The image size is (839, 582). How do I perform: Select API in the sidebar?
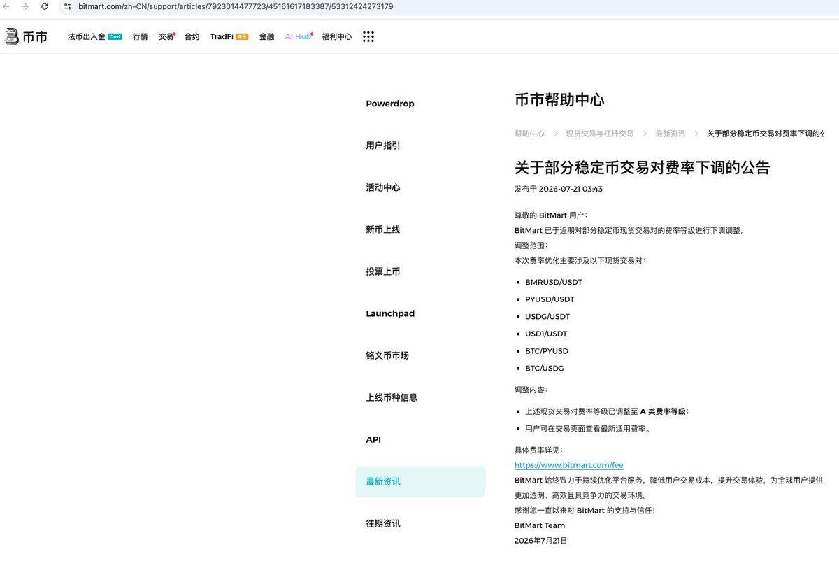(x=373, y=439)
